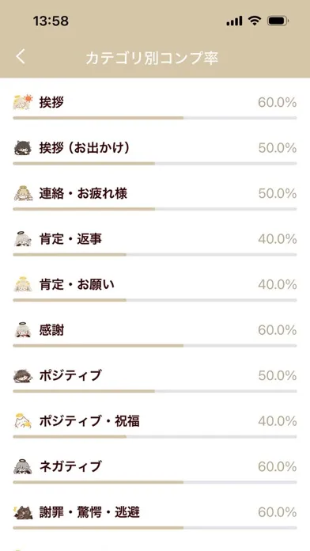Screen dimensions: 310x551
Task: Tap the Wi-Fi status icon
Action: 254,21
